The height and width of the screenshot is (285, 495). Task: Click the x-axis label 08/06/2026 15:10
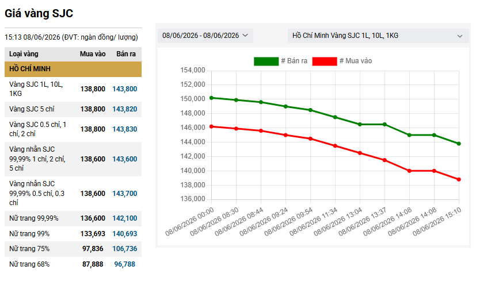pyautogui.click(x=437, y=222)
